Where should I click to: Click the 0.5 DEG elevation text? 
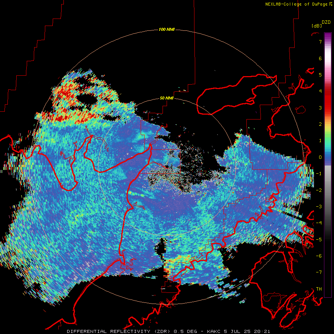186,331
